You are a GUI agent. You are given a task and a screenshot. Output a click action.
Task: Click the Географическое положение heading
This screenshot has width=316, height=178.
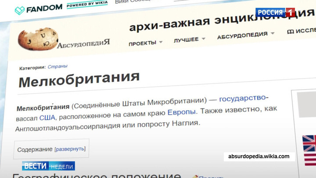pos(96,175)
